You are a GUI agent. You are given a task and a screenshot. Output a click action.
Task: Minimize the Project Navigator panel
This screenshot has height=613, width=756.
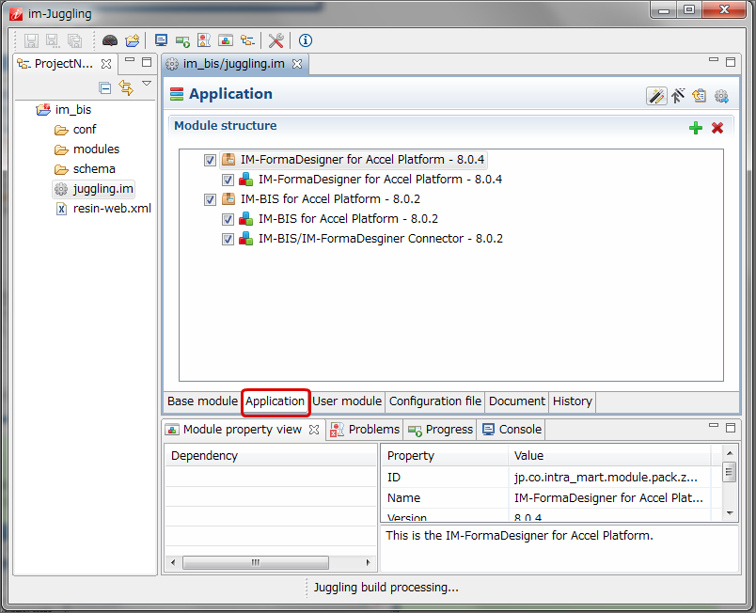click(130, 60)
